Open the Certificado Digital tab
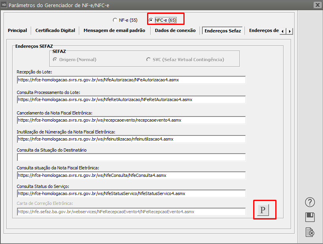 click(x=55, y=30)
